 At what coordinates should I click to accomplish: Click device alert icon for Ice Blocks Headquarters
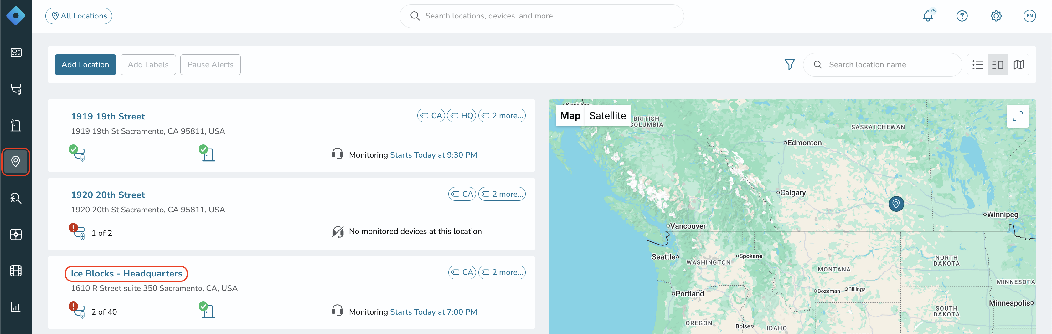point(77,310)
